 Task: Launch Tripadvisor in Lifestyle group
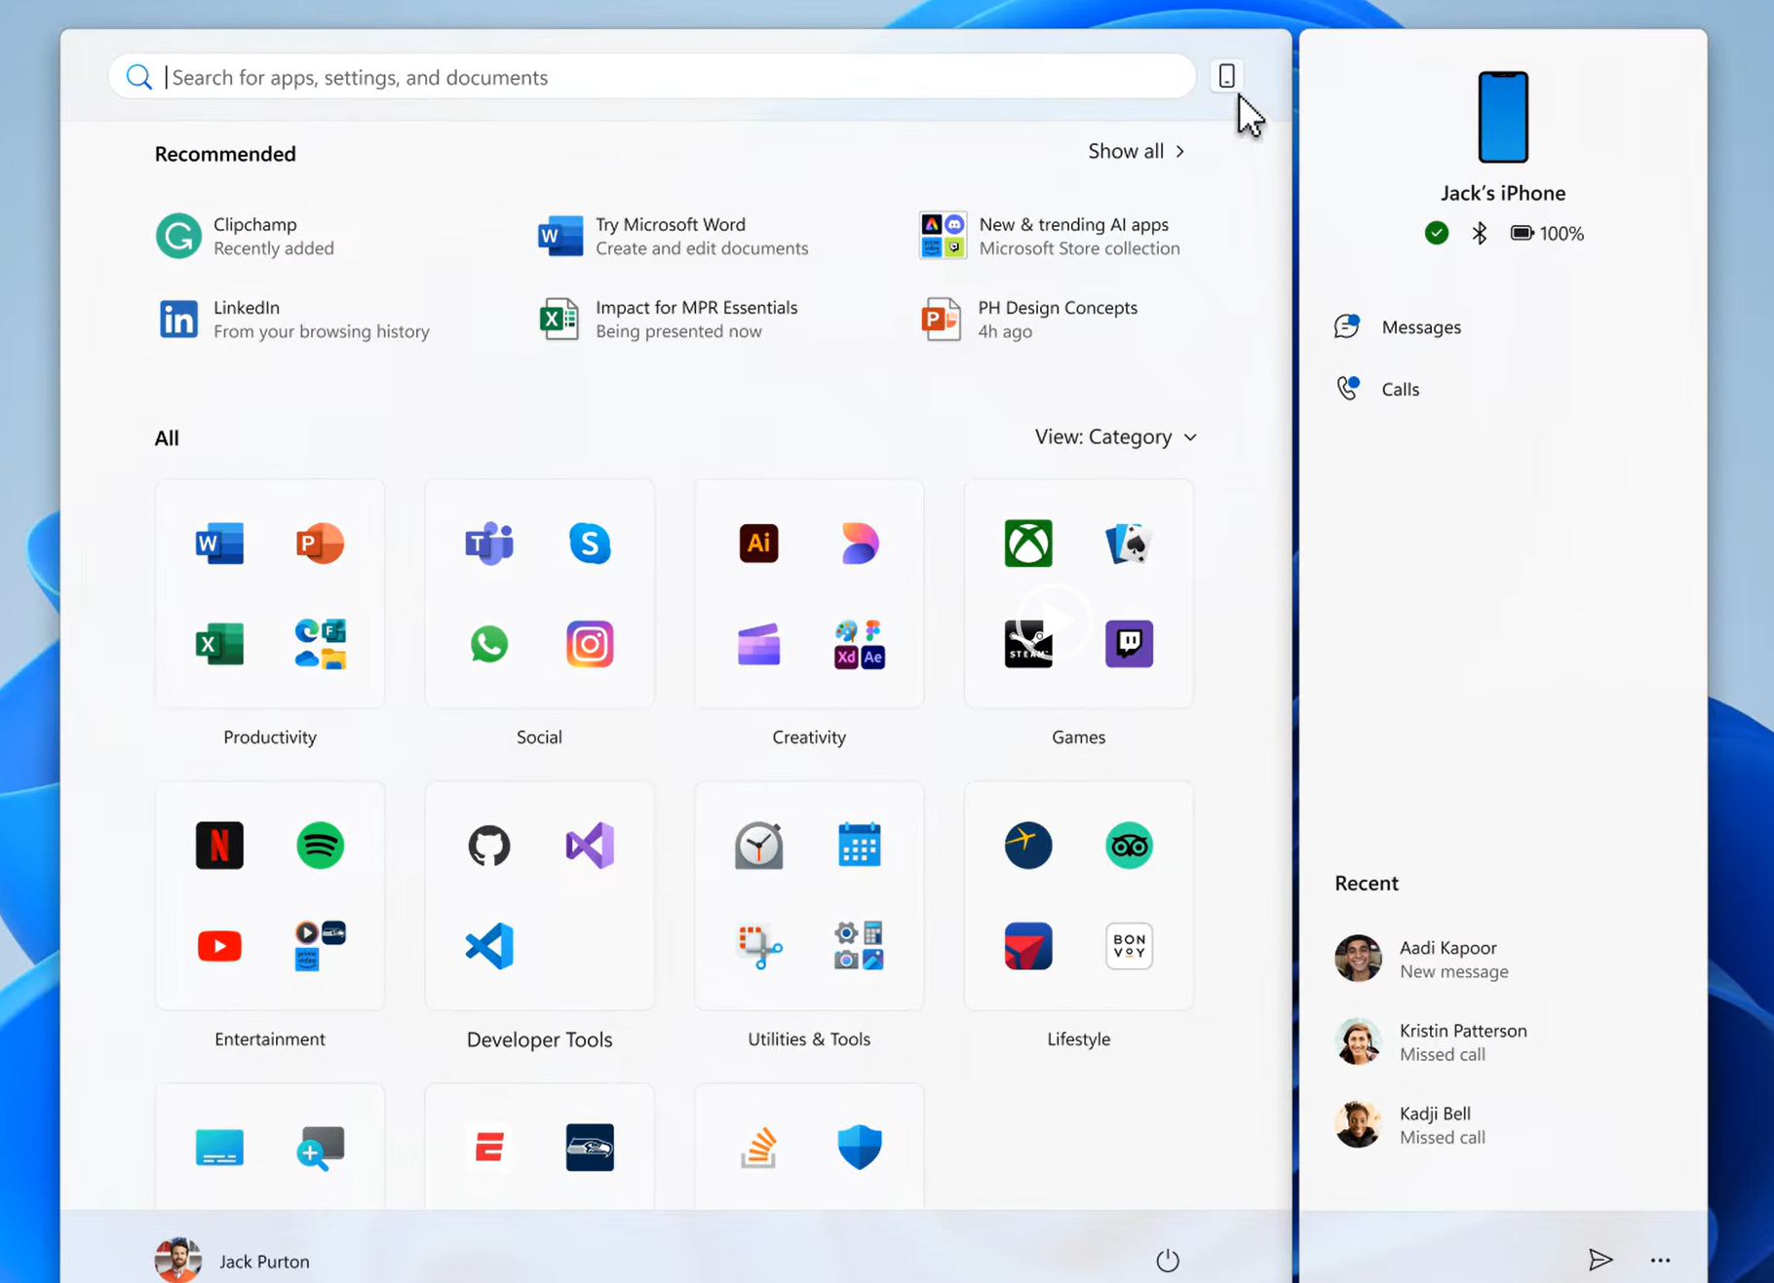coord(1129,845)
